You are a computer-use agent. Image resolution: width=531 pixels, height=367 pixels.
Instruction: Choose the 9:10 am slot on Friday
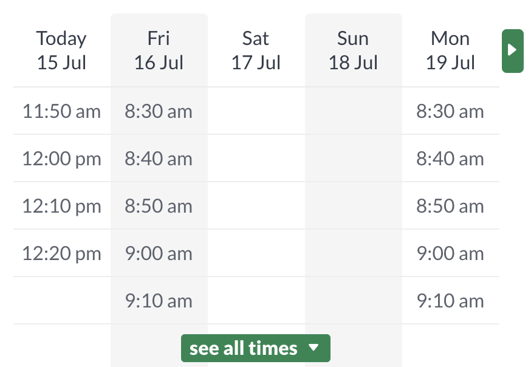(159, 300)
